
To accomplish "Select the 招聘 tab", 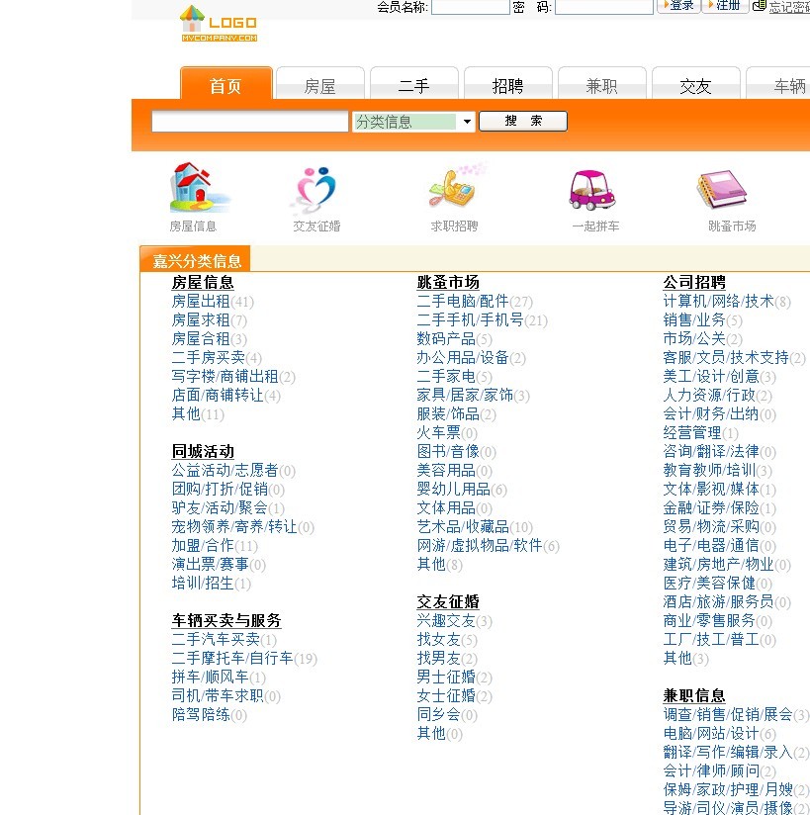I will pyautogui.click(x=508, y=83).
